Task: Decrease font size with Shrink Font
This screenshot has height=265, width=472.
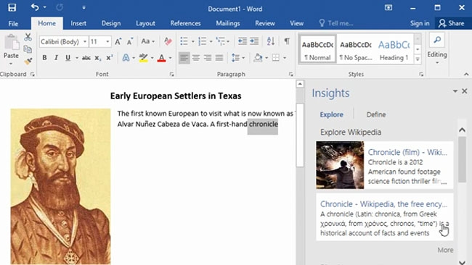Action: tap(130, 42)
